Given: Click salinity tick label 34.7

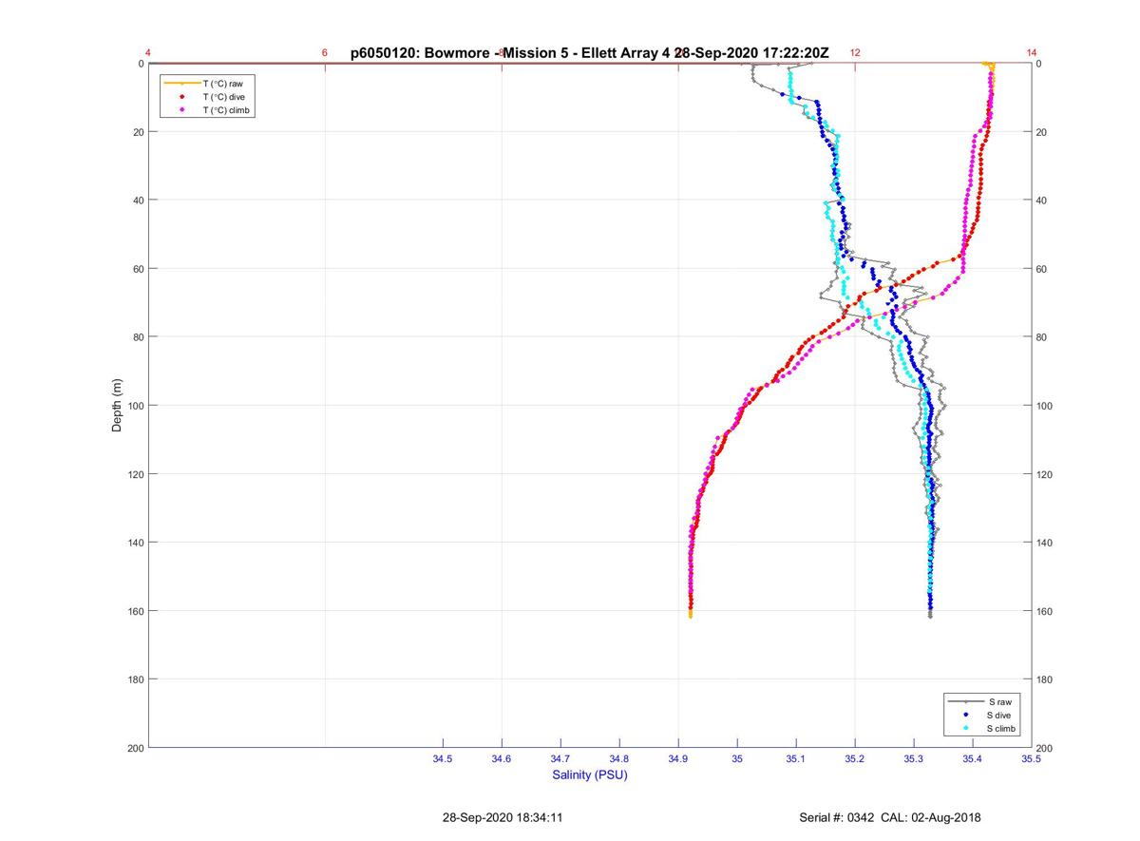Looking at the screenshot, I should click(x=560, y=759).
